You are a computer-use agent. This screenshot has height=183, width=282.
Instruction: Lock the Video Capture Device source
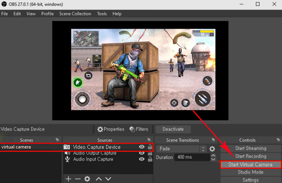point(150,147)
